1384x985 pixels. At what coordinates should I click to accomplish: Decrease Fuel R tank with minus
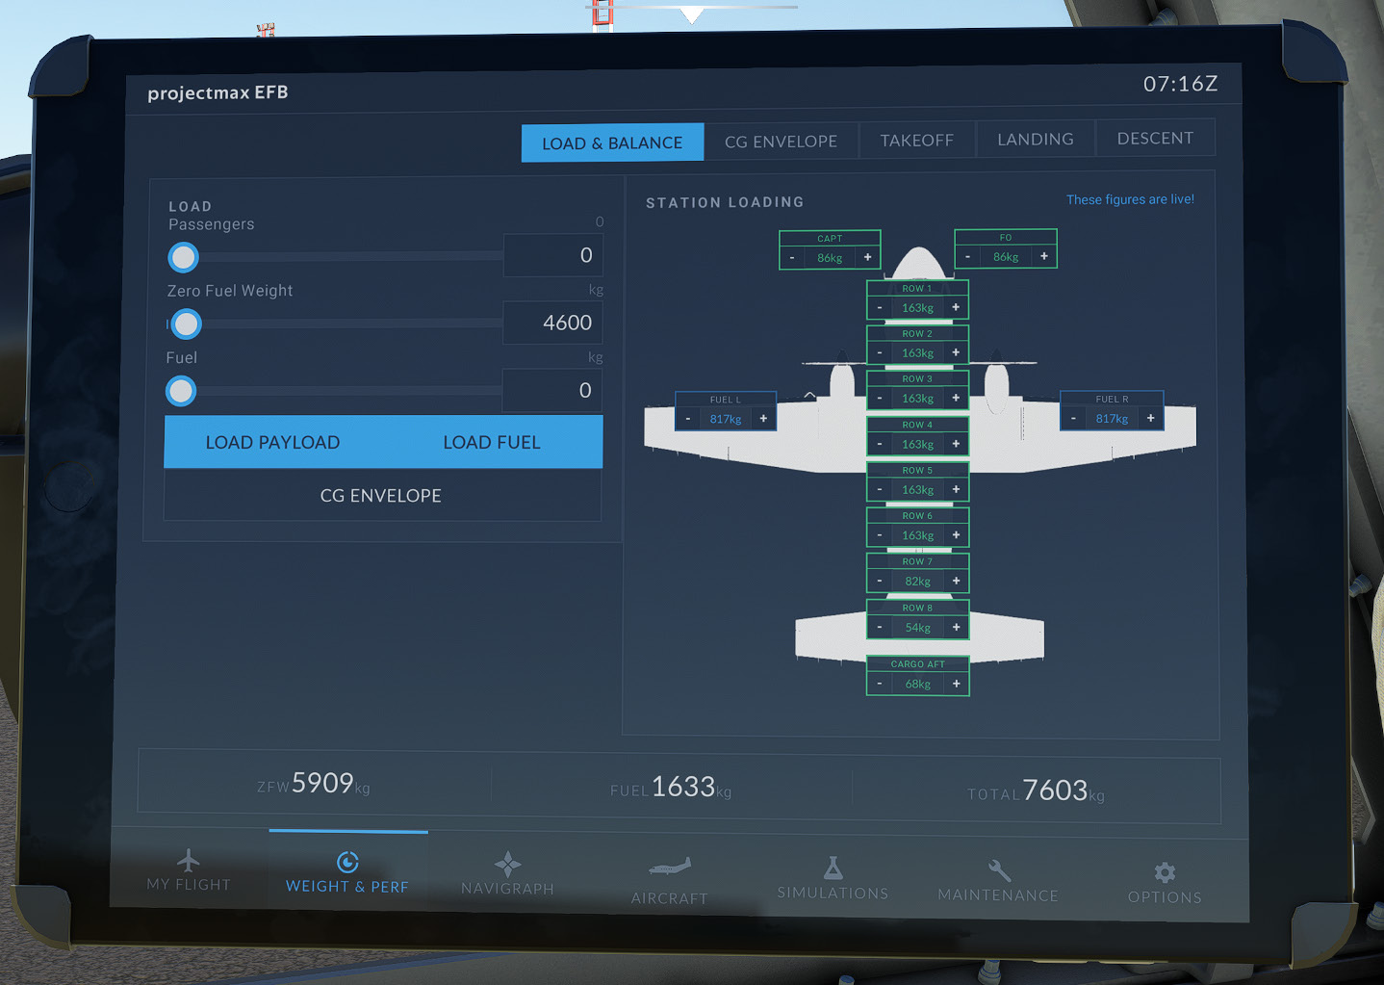click(x=1073, y=418)
